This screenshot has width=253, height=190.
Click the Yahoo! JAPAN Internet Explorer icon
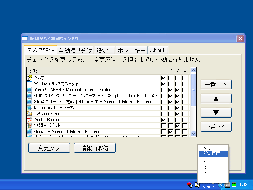coord(30,90)
